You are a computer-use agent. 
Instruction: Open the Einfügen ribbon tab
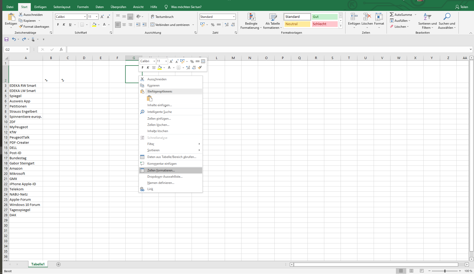click(x=41, y=7)
